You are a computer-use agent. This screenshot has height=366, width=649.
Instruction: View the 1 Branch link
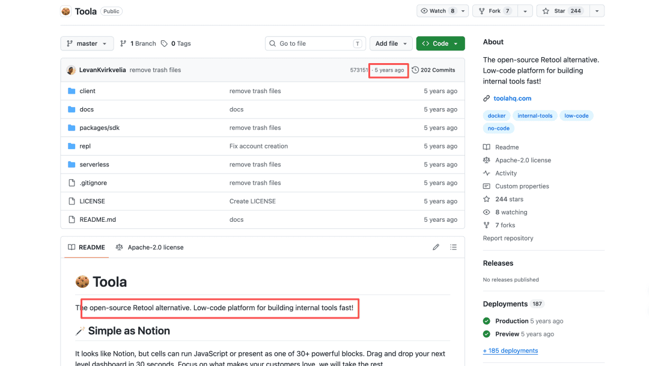coord(138,43)
